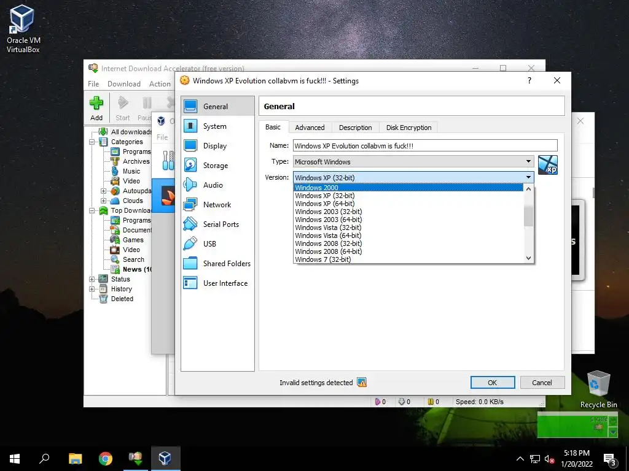This screenshot has width=629, height=471.
Task: Click the Invalid settings detected text
Action: click(x=316, y=383)
